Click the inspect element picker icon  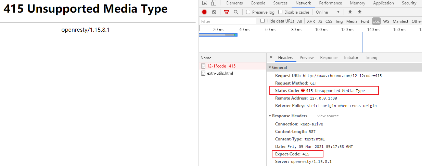click(x=205, y=3)
